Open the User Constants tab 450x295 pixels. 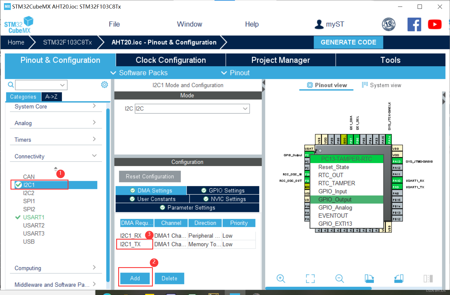point(152,199)
